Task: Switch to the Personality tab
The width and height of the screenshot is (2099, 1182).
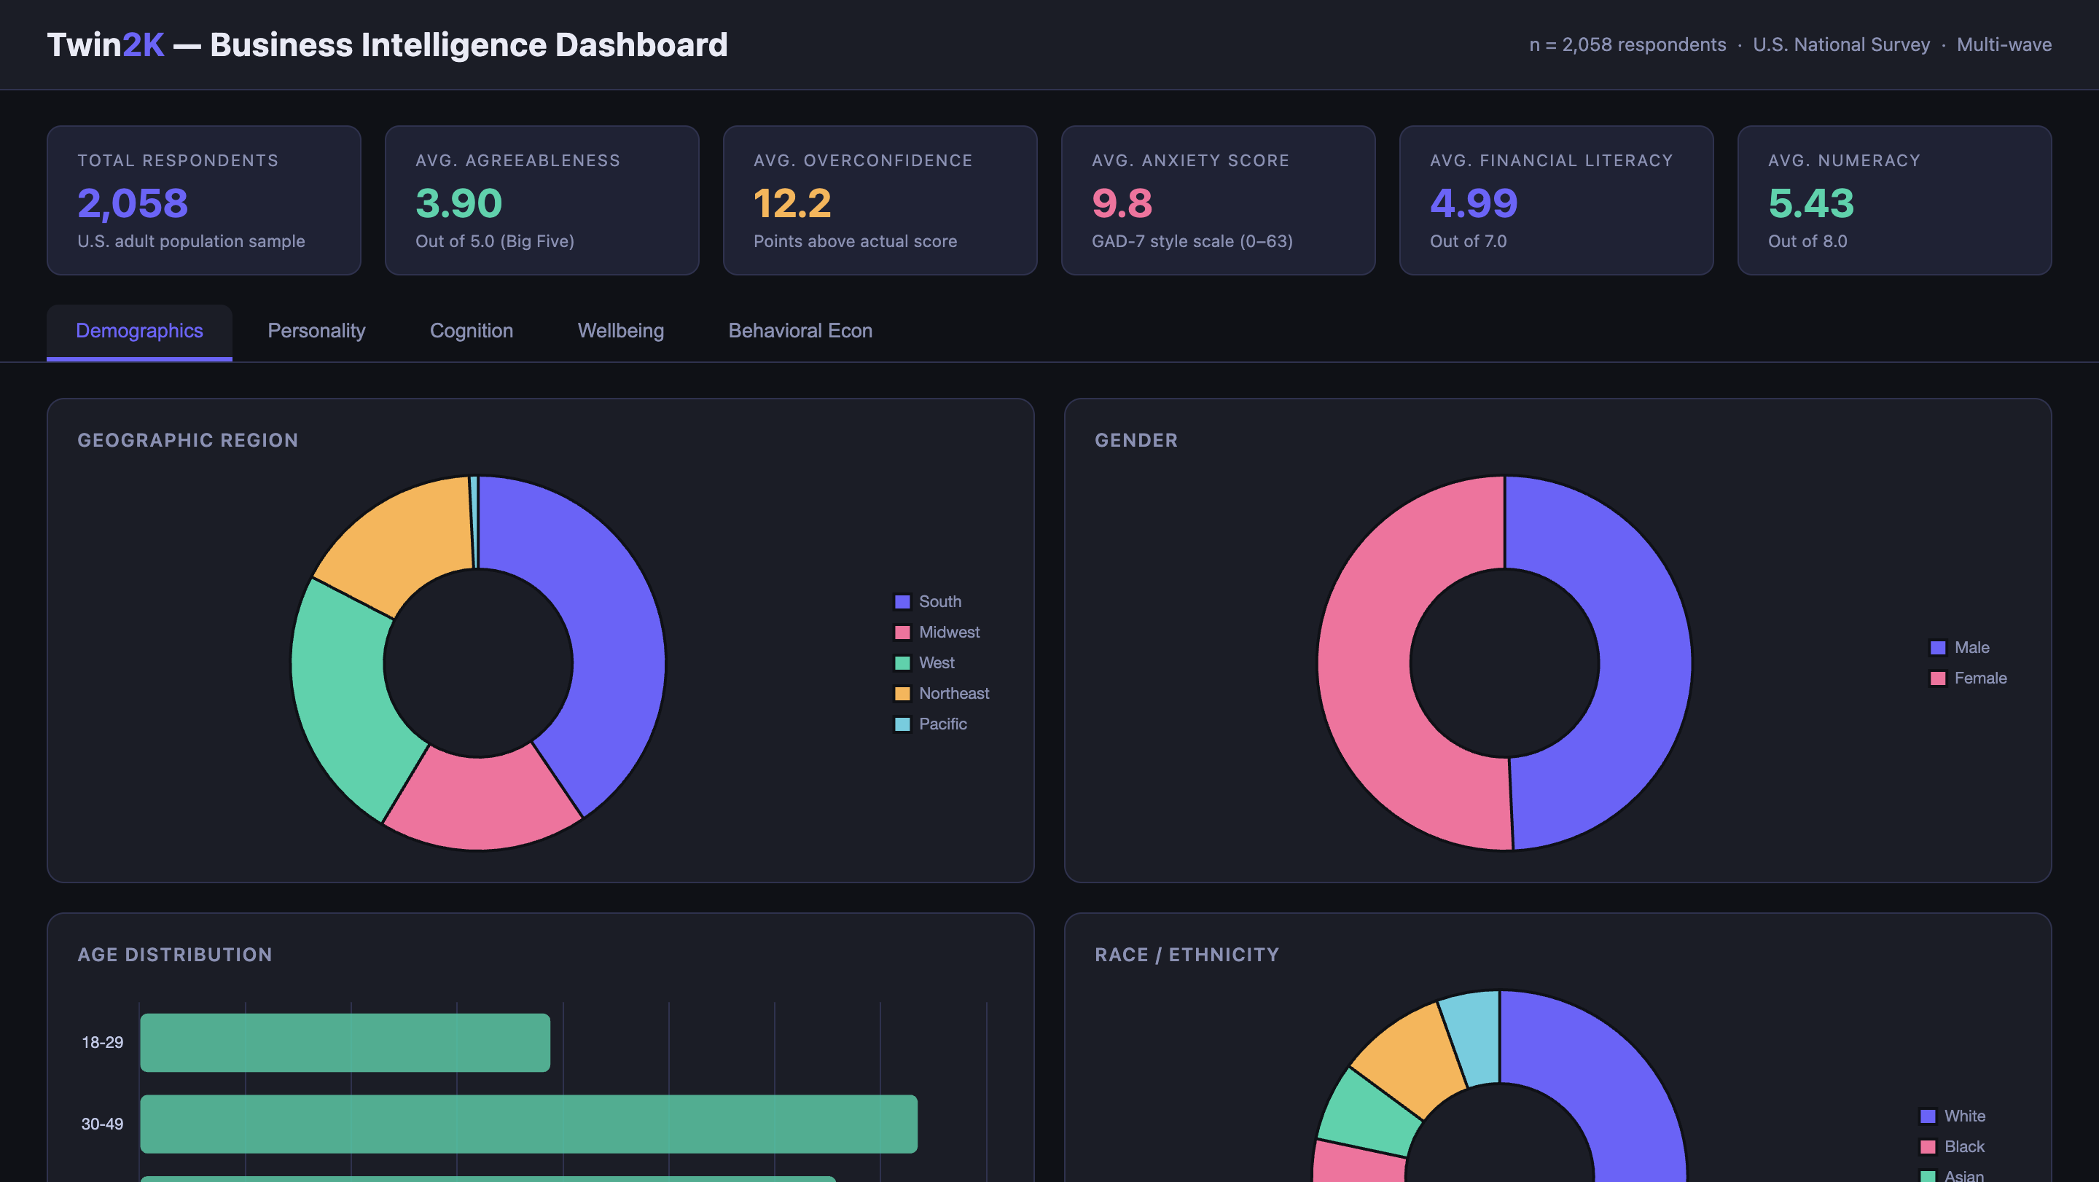Action: click(316, 331)
